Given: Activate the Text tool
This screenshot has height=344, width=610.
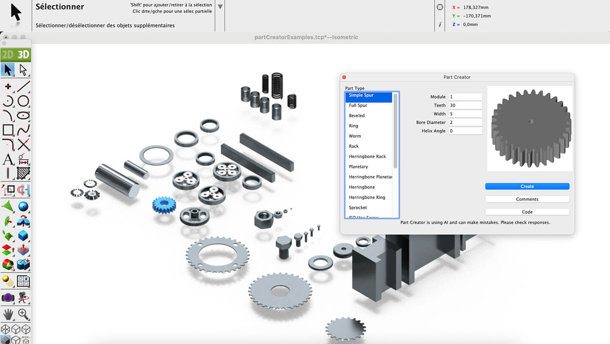Looking at the screenshot, I should pos(8,159).
